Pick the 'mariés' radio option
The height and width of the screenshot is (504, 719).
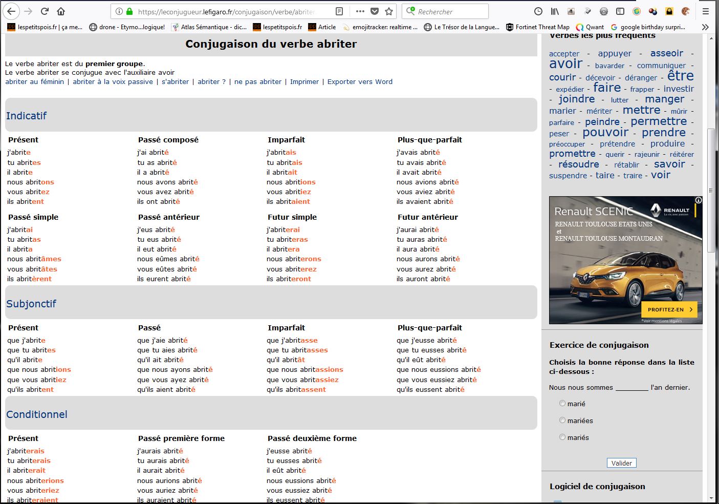pyautogui.click(x=562, y=437)
